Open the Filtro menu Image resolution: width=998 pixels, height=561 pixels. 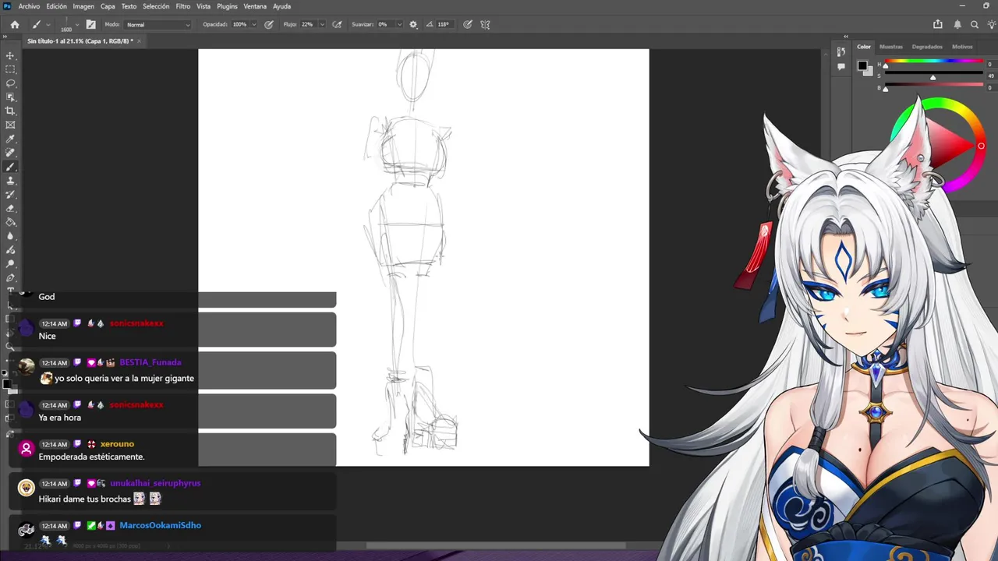[183, 6]
